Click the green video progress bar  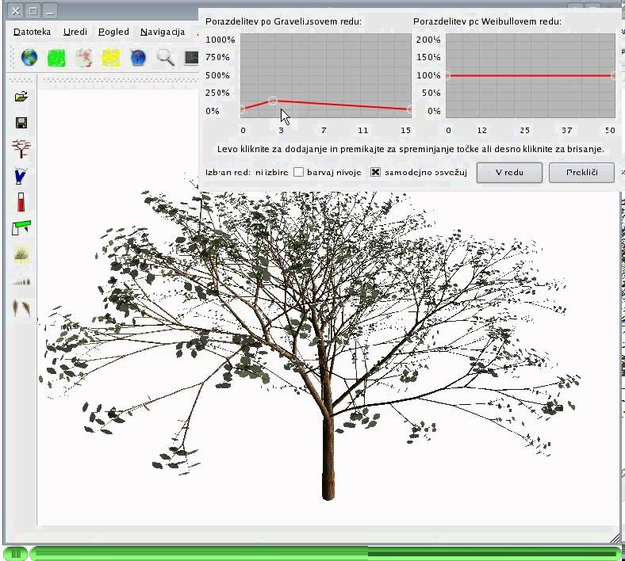[325, 553]
